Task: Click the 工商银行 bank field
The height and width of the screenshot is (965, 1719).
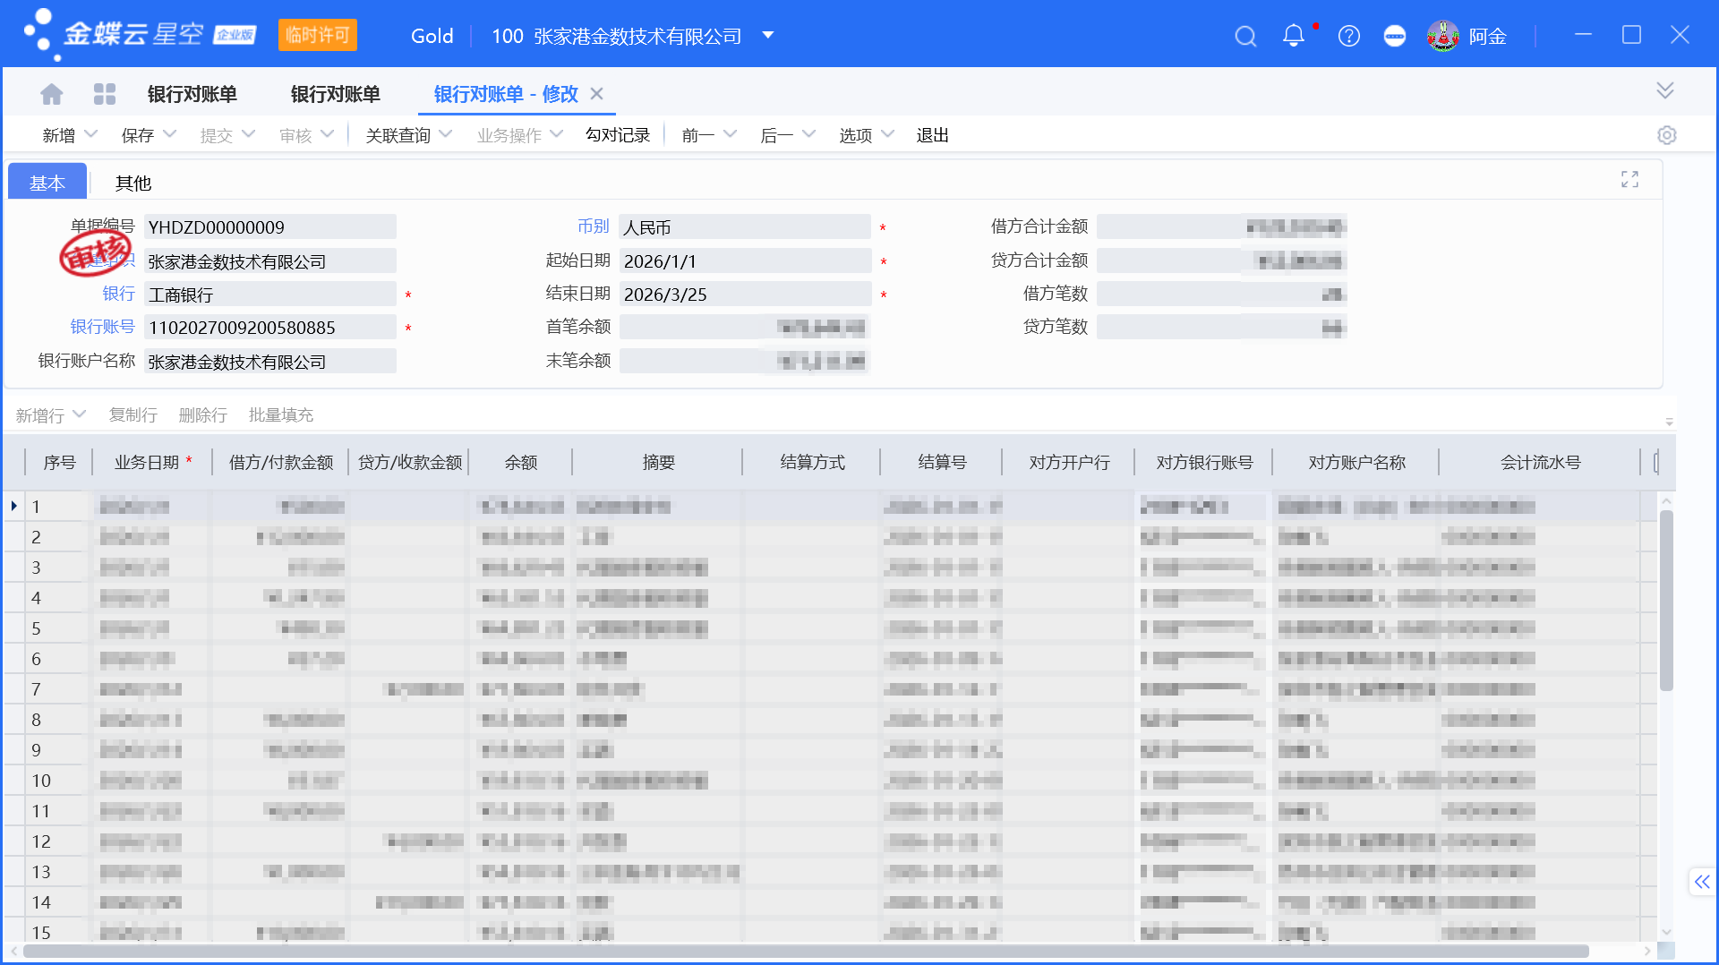Action: pos(269,295)
